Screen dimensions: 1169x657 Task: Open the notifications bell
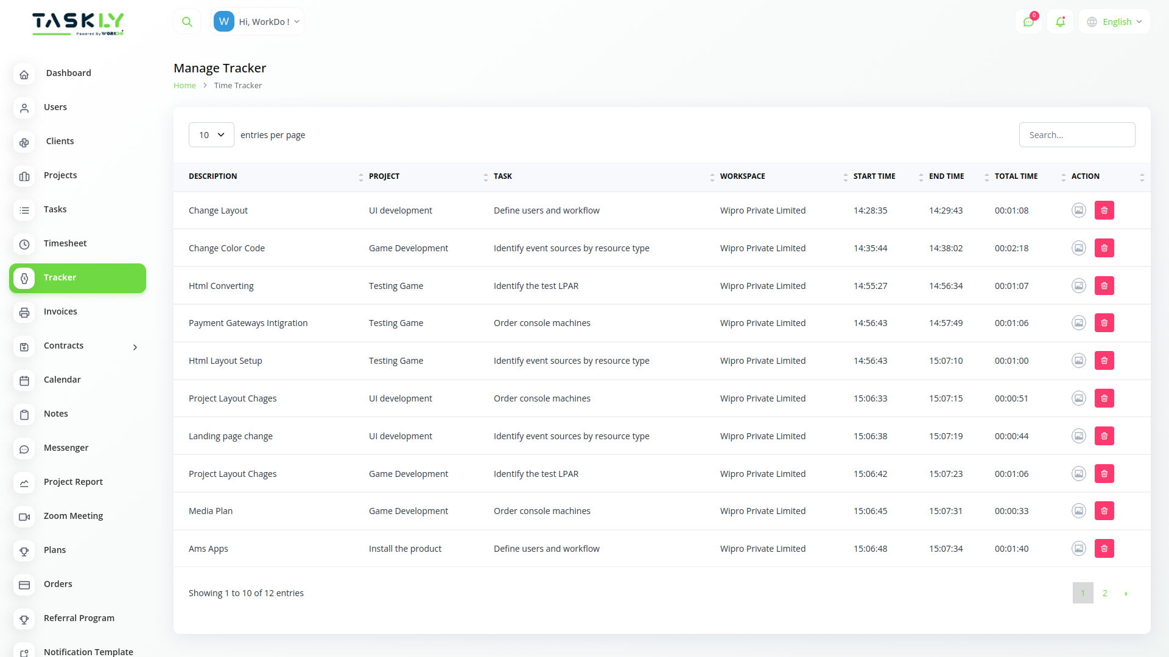pos(1060,21)
